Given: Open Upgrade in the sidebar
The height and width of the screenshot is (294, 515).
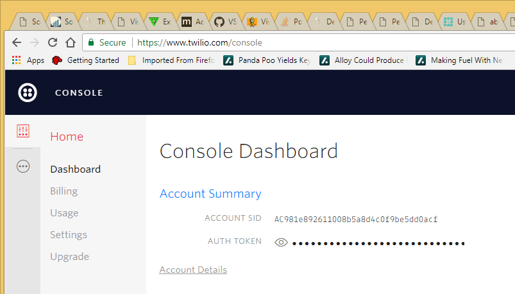Looking at the screenshot, I should point(70,257).
